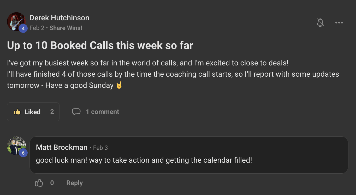Click the level 6 badge on Matt's avatar

[23, 153]
